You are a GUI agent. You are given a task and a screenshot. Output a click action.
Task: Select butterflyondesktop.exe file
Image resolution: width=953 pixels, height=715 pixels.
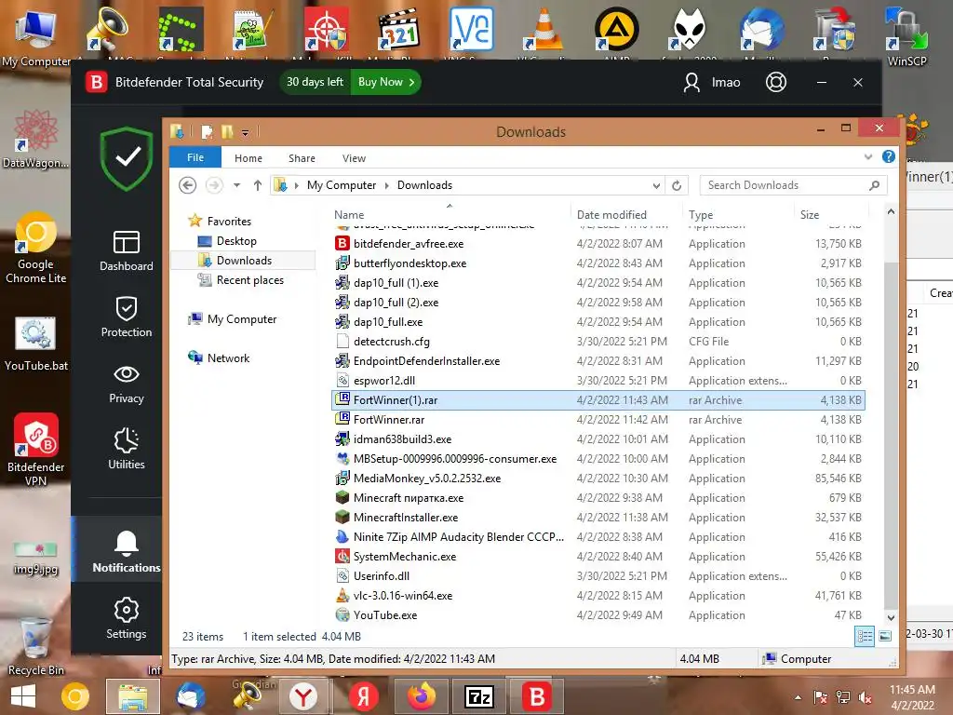(x=598, y=263)
